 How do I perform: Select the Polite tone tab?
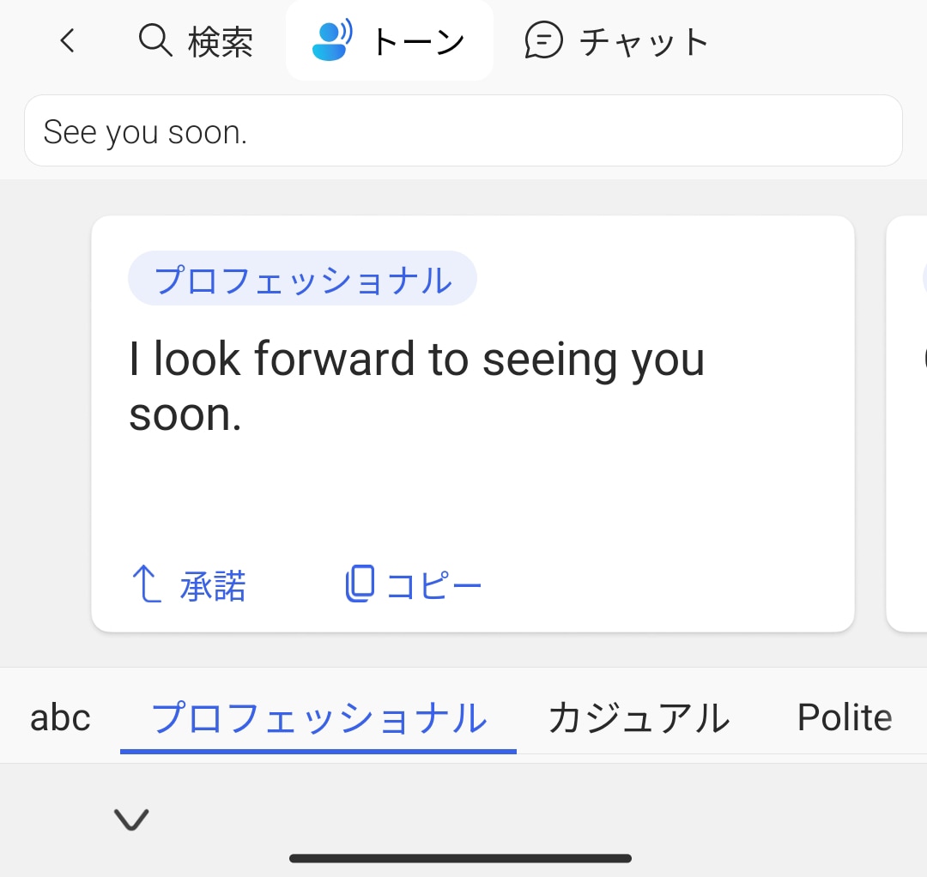tap(845, 717)
